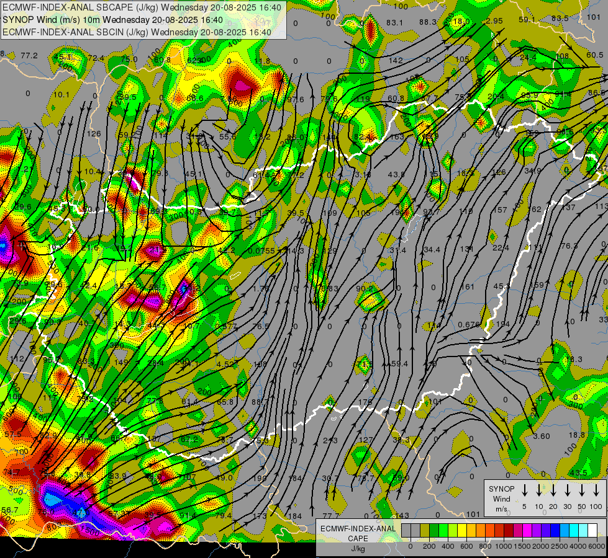Pick the dark green swatch in CAPE legend
The height and width of the screenshot is (558, 608).
click(x=434, y=531)
